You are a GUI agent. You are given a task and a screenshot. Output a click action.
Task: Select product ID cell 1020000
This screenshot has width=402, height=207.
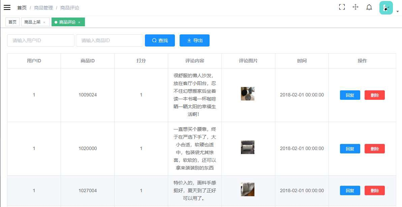point(88,149)
